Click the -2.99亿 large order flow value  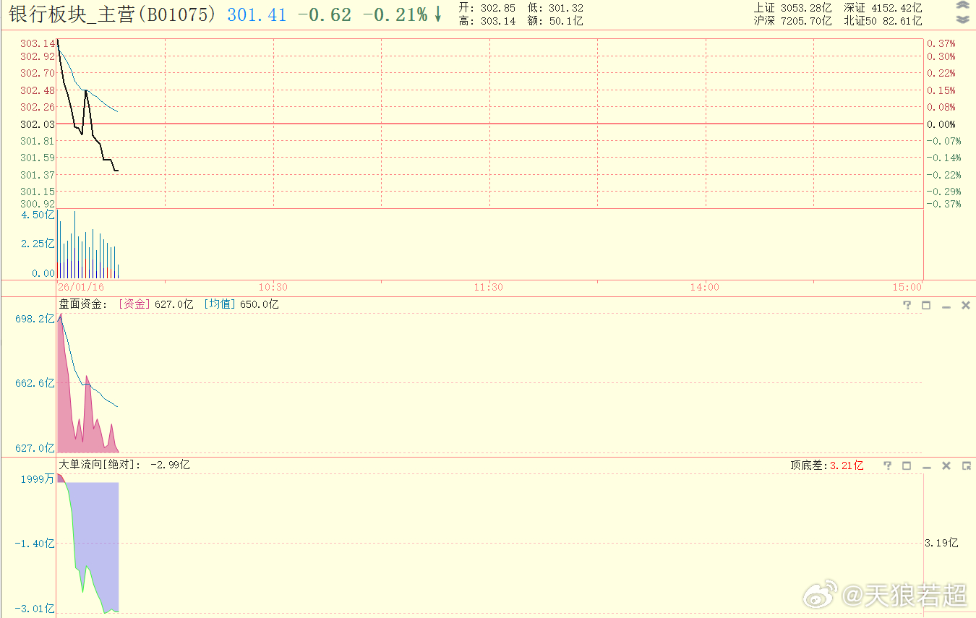point(170,465)
